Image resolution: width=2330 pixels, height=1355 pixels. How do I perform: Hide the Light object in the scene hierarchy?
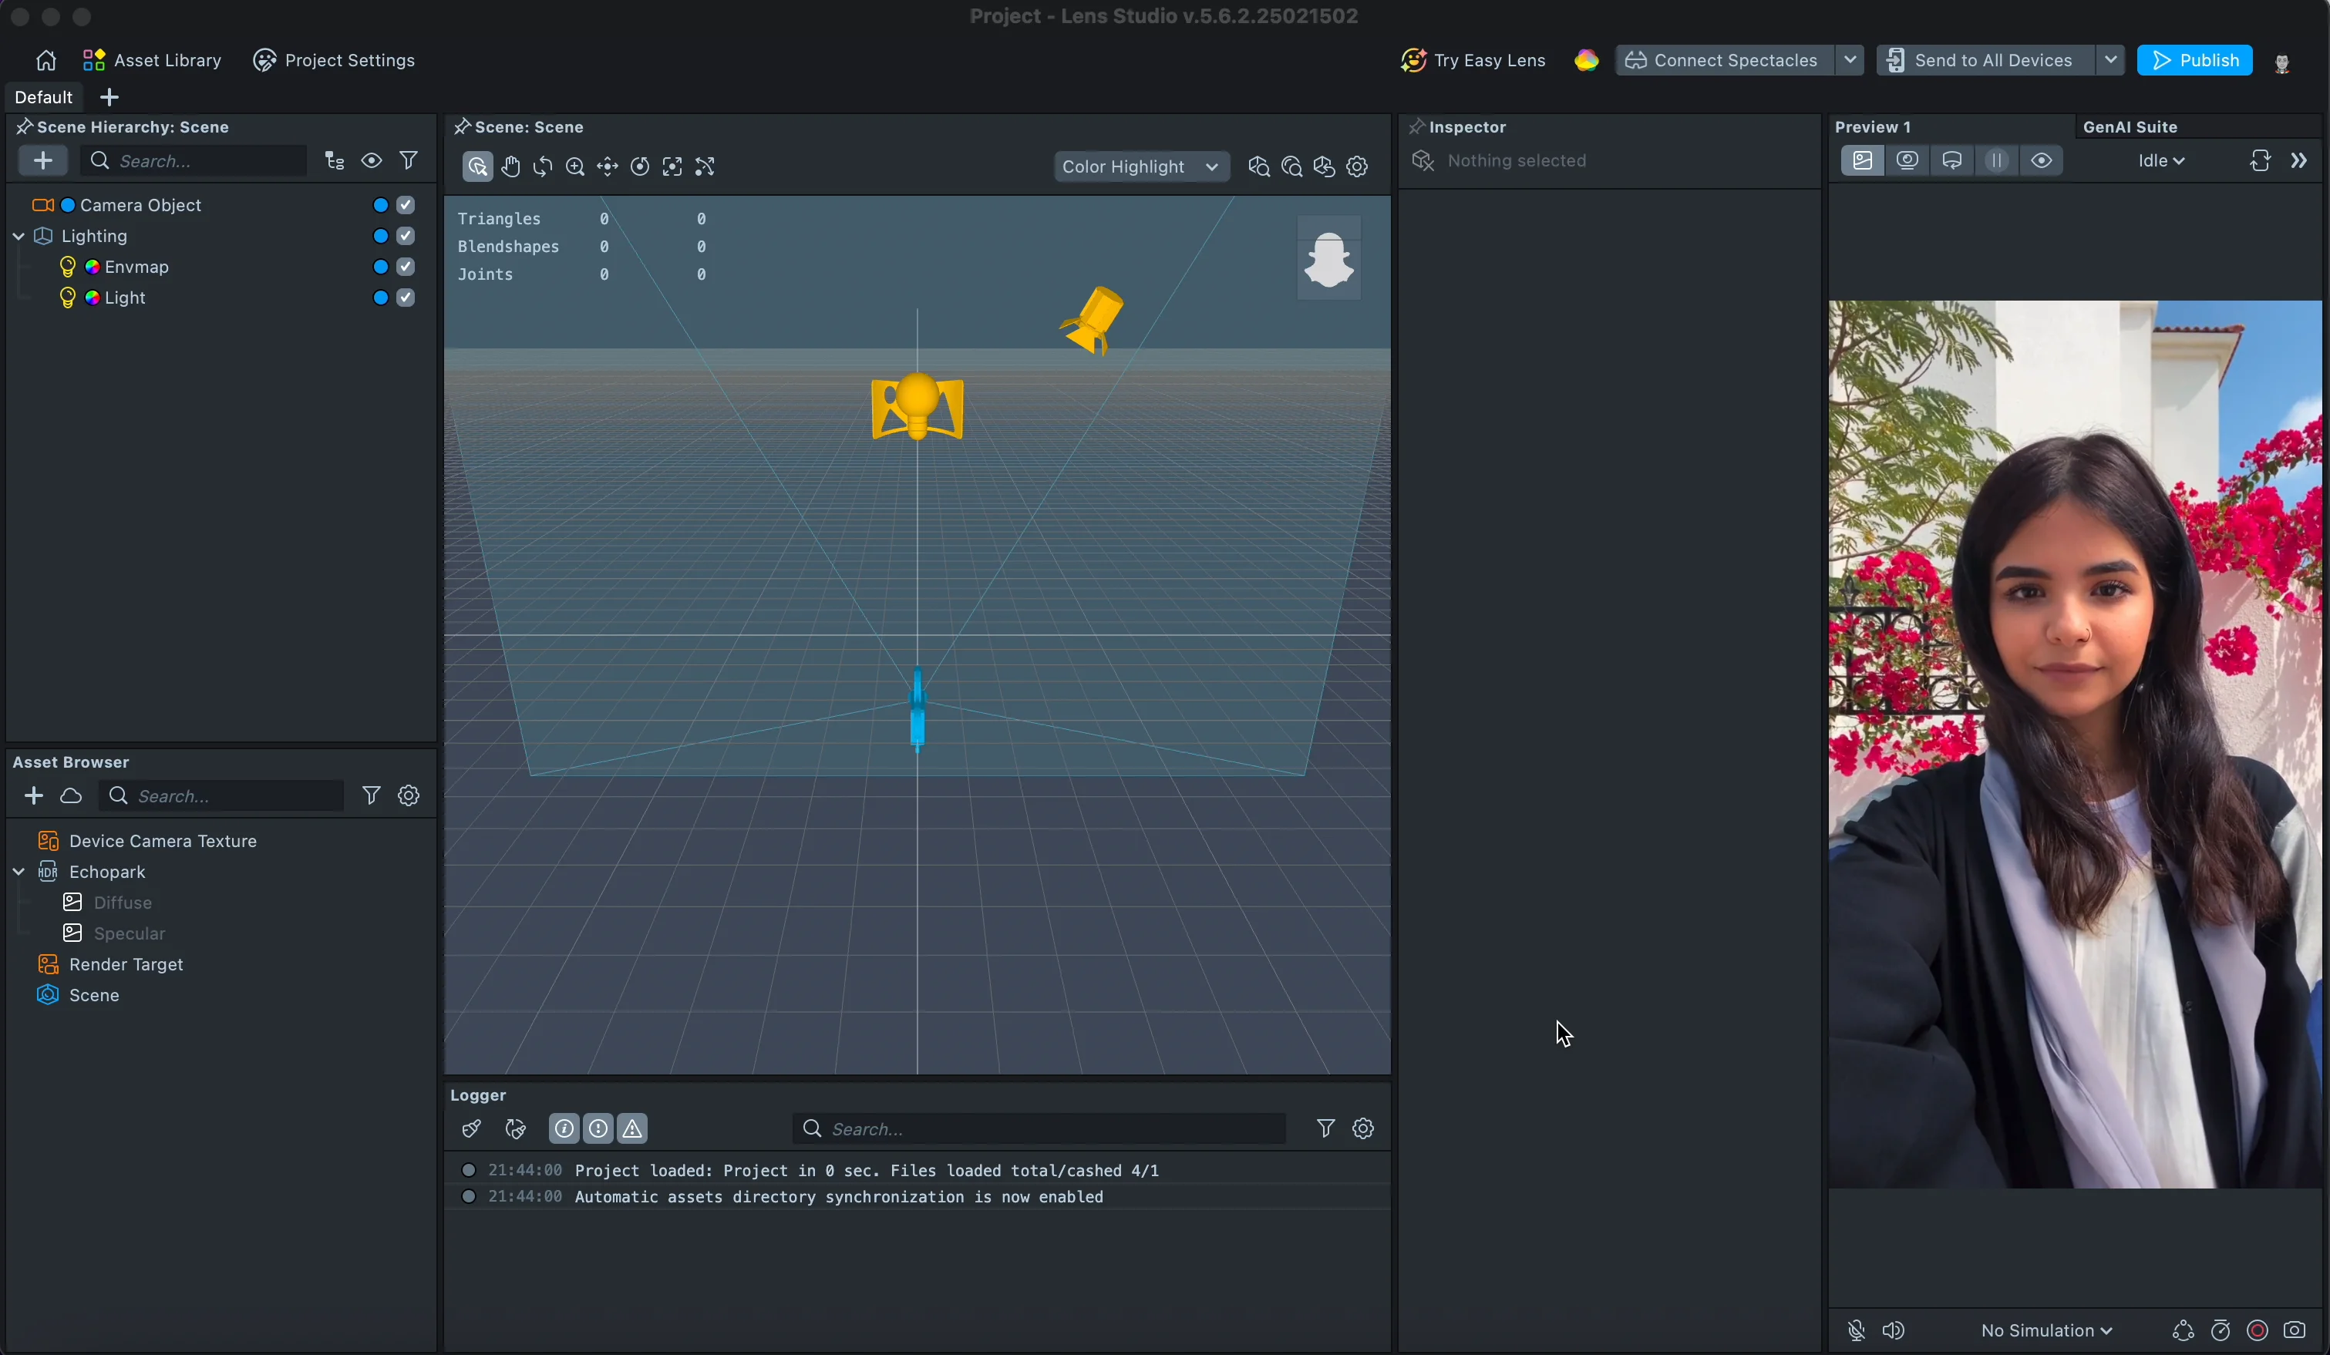[379, 298]
